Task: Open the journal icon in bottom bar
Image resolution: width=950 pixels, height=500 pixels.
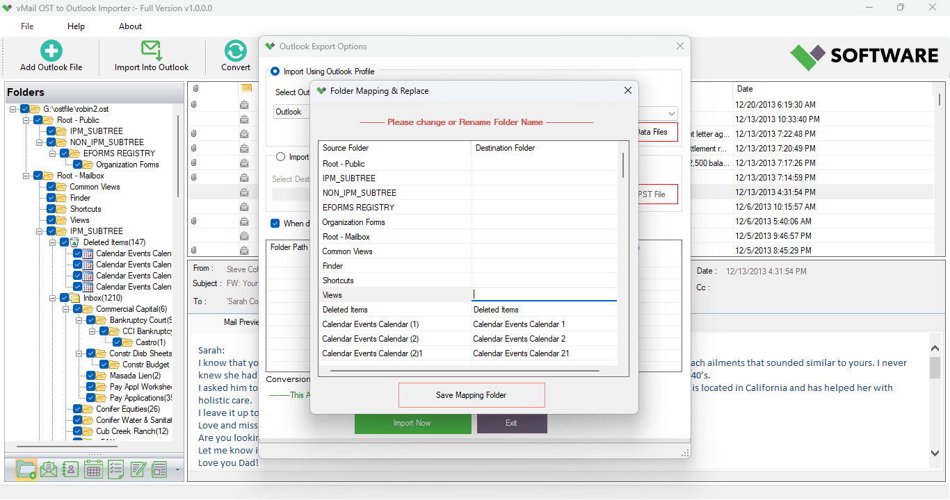Action: point(161,469)
